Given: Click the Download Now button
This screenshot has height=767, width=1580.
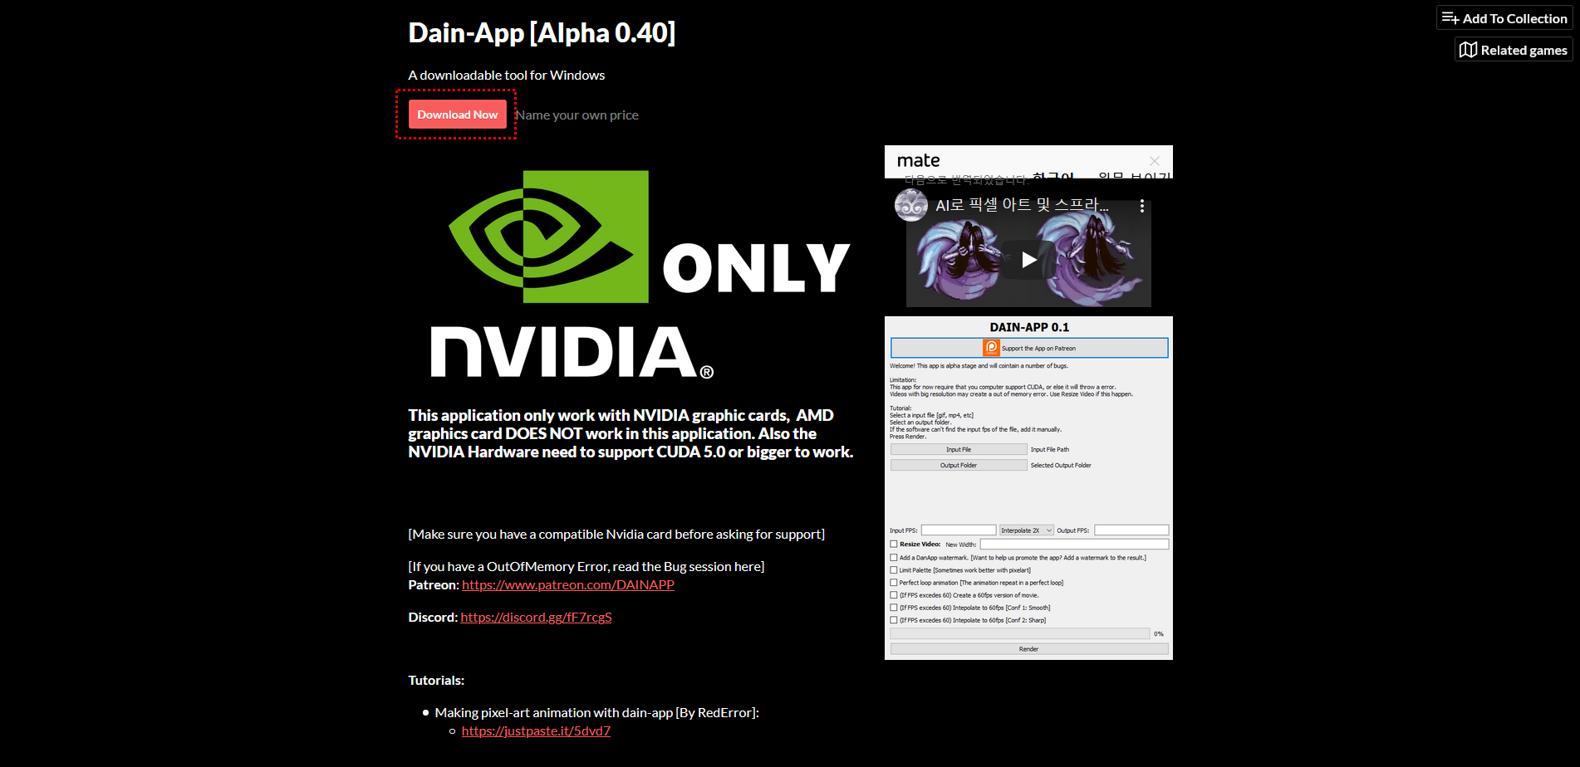Looking at the screenshot, I should [x=458, y=115].
